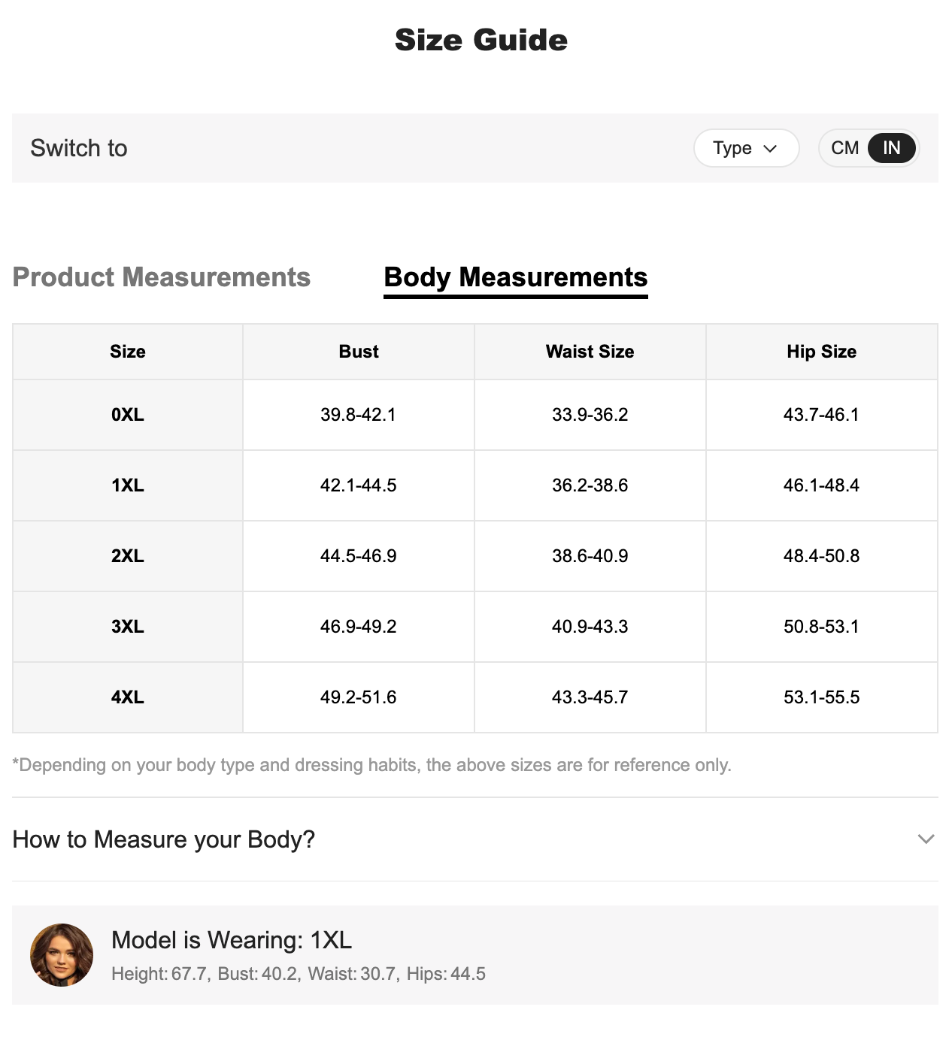
Task: Click the Size column header
Action: [x=128, y=352]
